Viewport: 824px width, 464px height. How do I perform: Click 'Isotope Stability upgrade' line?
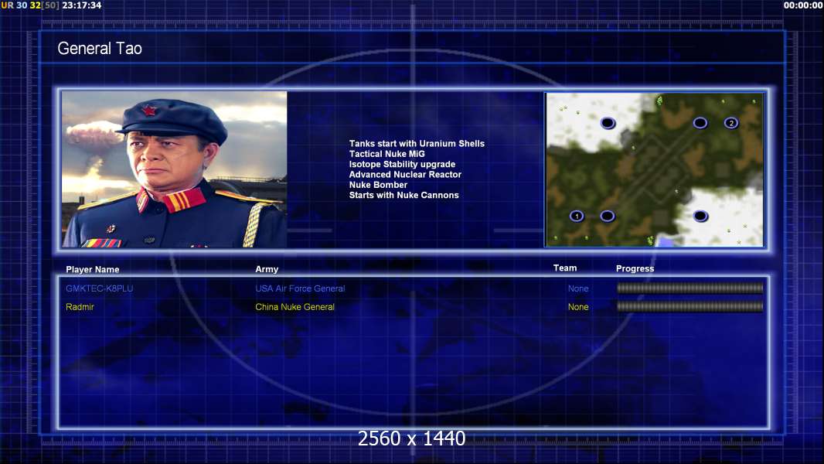click(402, 164)
